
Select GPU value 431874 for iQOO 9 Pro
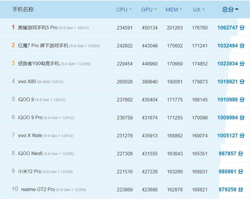coord(150,118)
